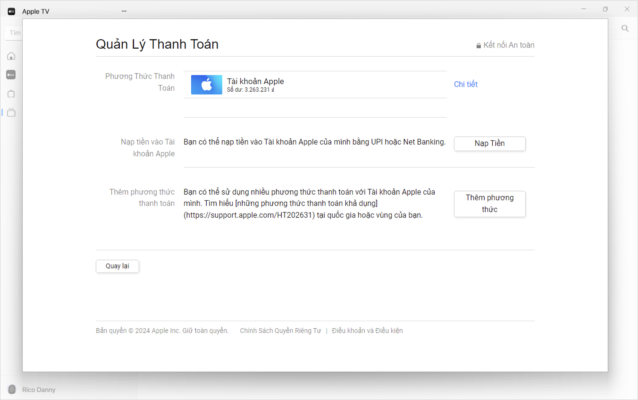638x400 pixels.
Task: Open the Store bag icon in sidebar
Action: (x=11, y=94)
